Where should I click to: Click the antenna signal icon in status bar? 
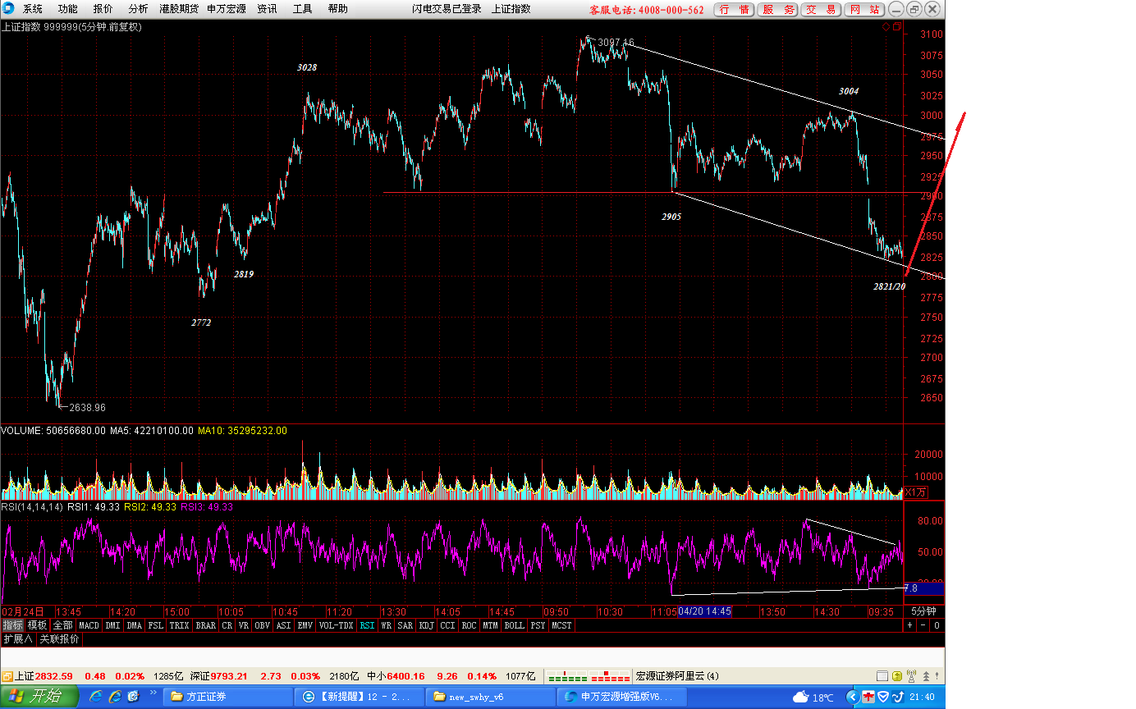pos(910,676)
